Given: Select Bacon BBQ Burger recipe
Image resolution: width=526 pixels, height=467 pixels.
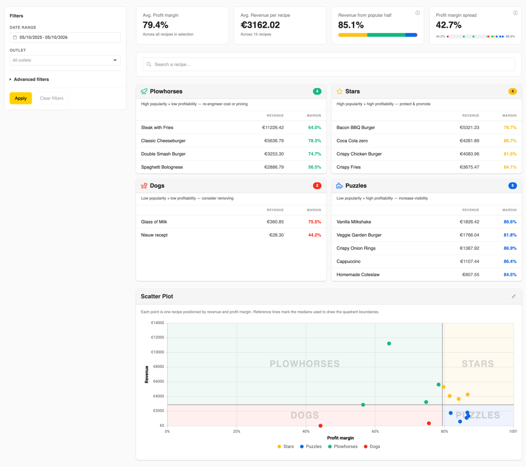Looking at the screenshot, I should point(426,128).
